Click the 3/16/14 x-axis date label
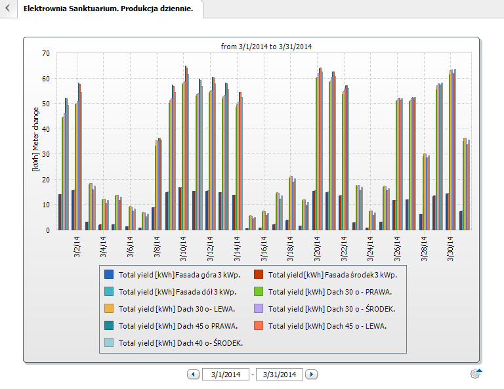Image resolution: width=504 pixels, height=389 pixels. click(264, 249)
